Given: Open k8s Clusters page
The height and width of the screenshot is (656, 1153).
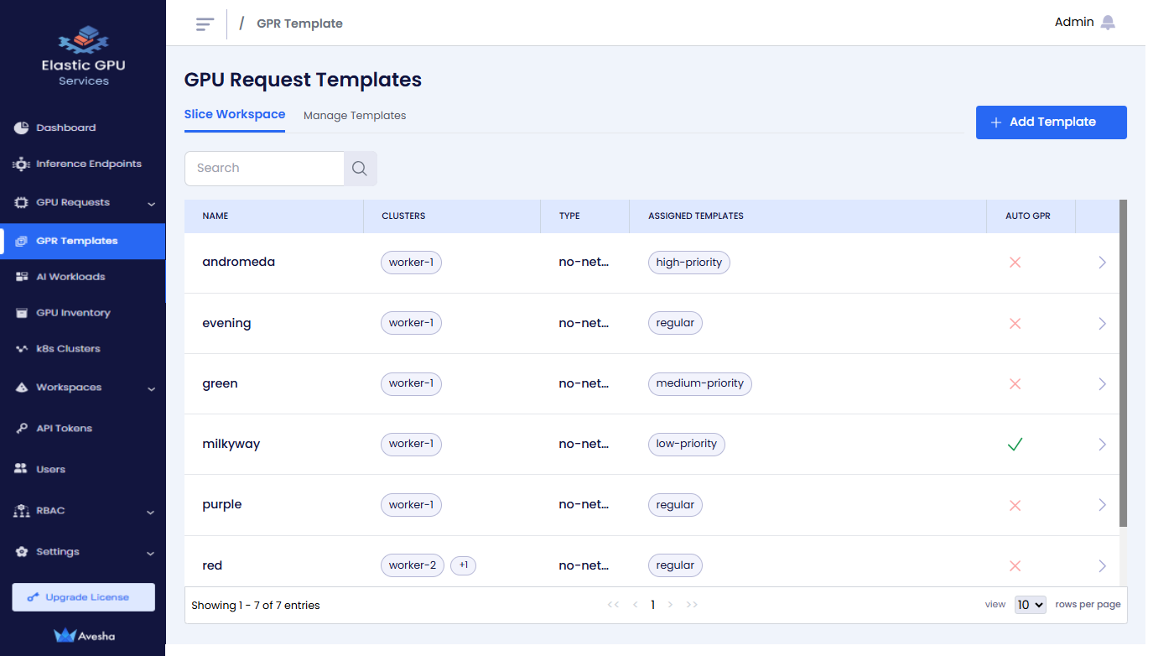Looking at the screenshot, I should point(68,349).
